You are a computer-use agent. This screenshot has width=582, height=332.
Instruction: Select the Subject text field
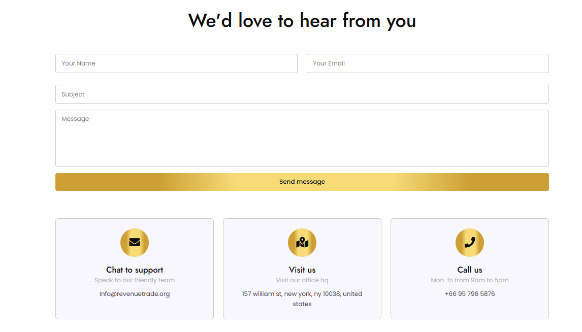coord(302,94)
